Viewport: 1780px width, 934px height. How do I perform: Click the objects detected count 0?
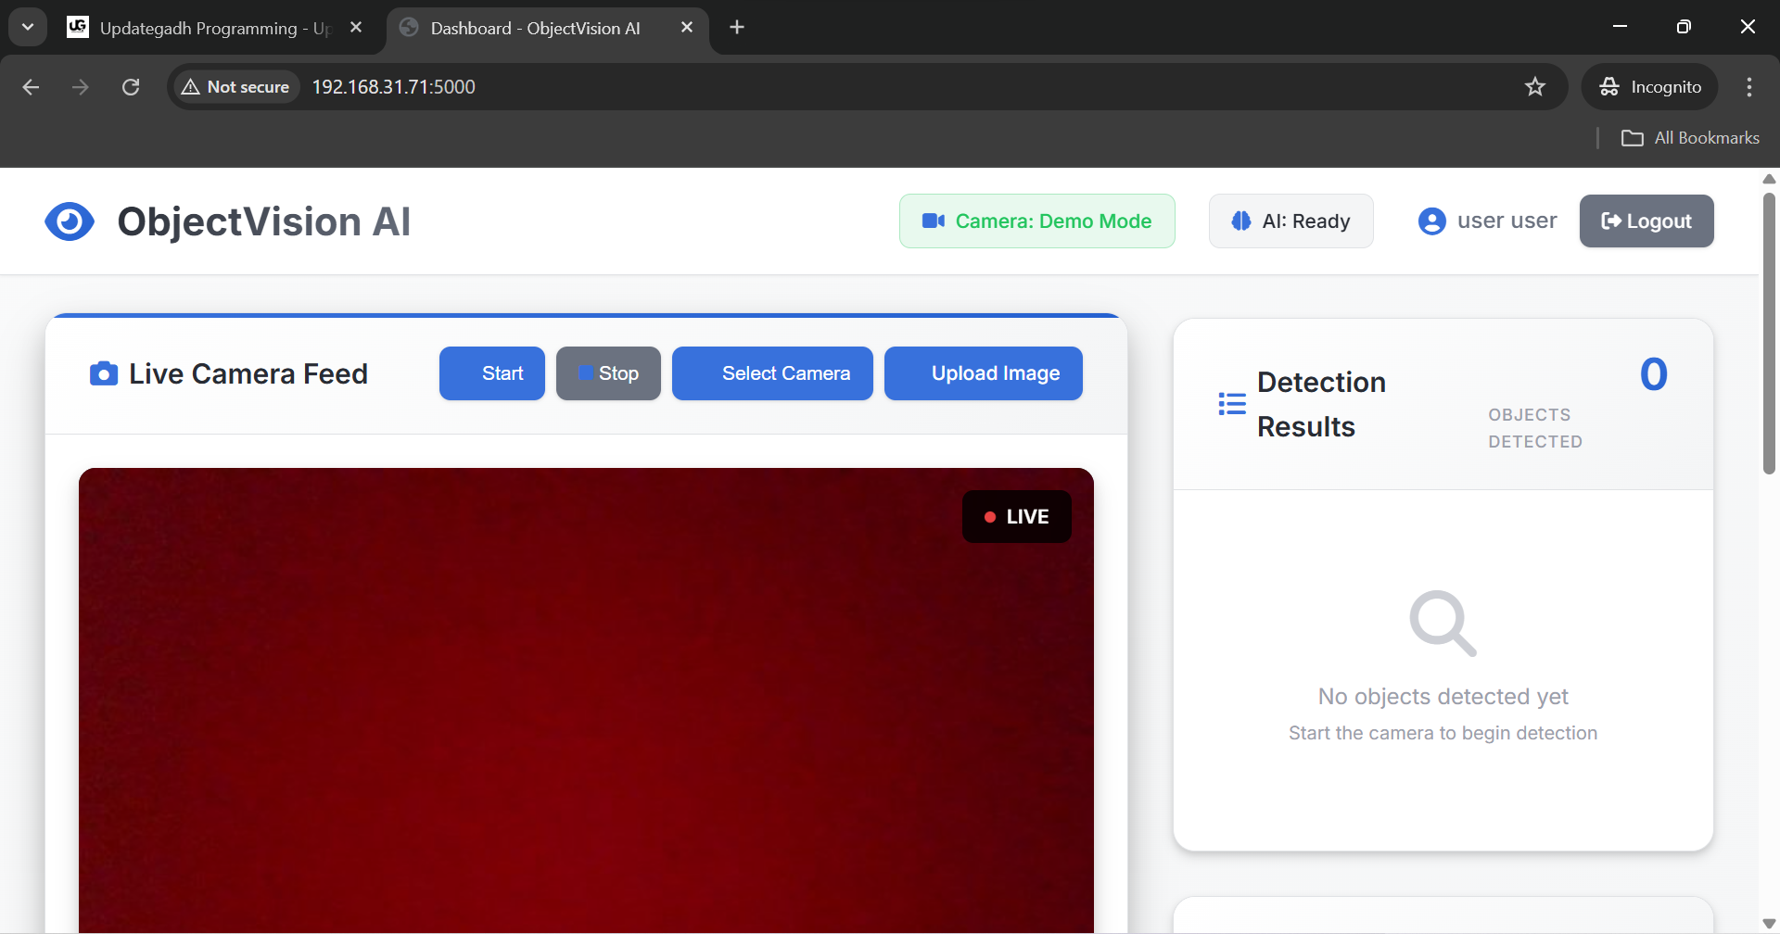coord(1654,374)
